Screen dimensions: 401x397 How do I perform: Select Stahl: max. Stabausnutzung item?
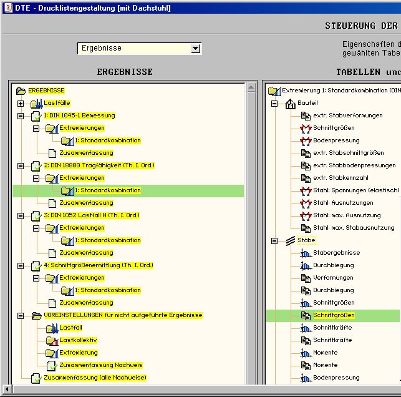pos(354,228)
